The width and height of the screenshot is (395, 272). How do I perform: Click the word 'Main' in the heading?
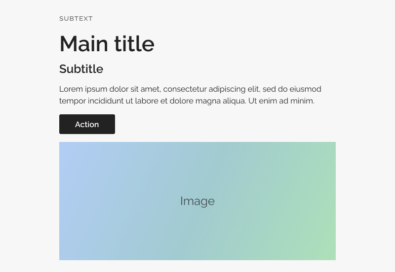point(84,44)
